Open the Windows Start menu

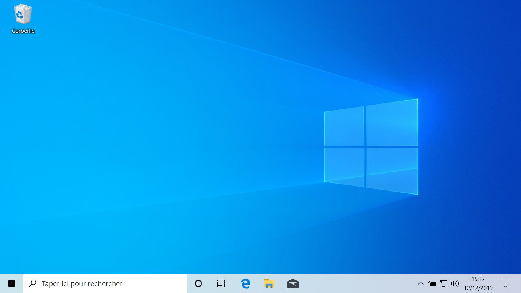11,283
